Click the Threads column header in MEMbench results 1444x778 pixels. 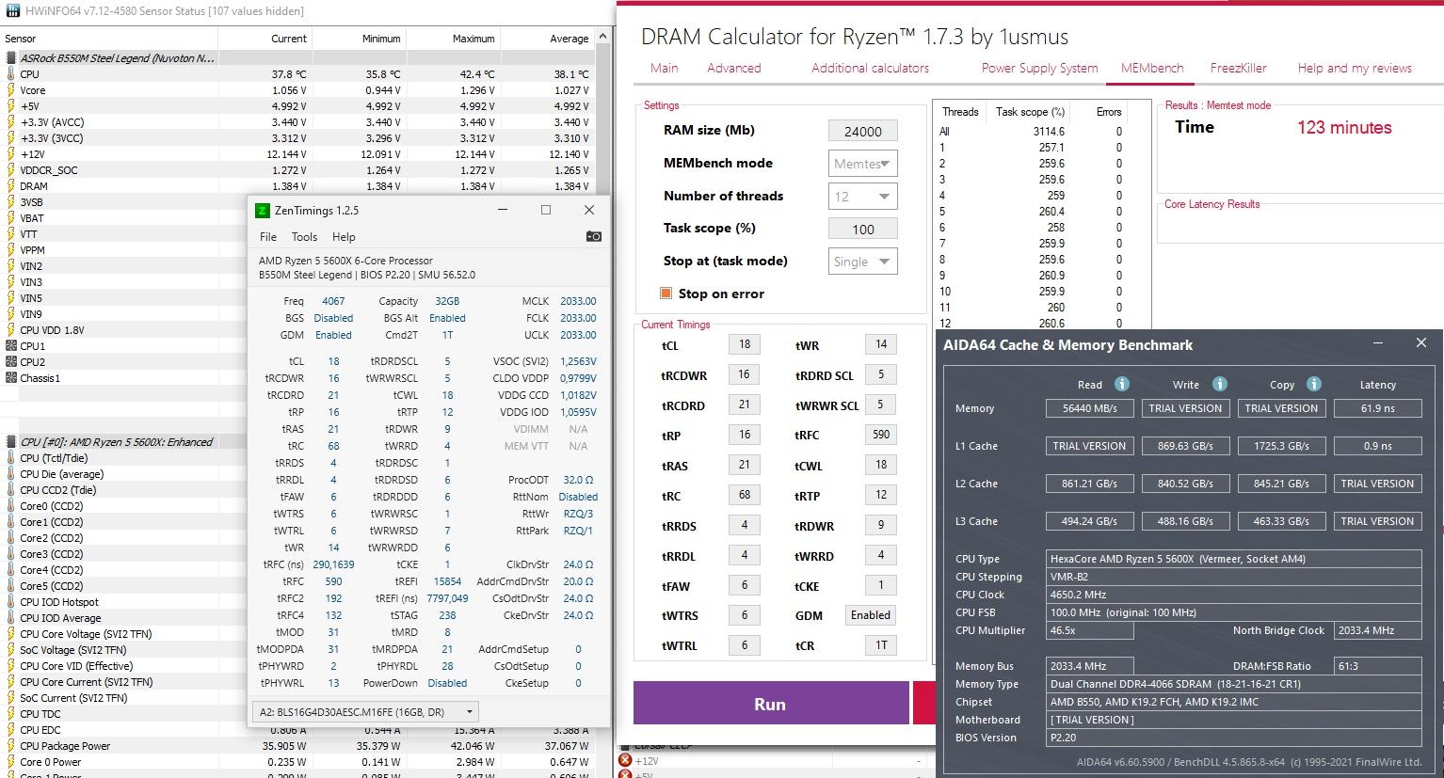tap(960, 111)
